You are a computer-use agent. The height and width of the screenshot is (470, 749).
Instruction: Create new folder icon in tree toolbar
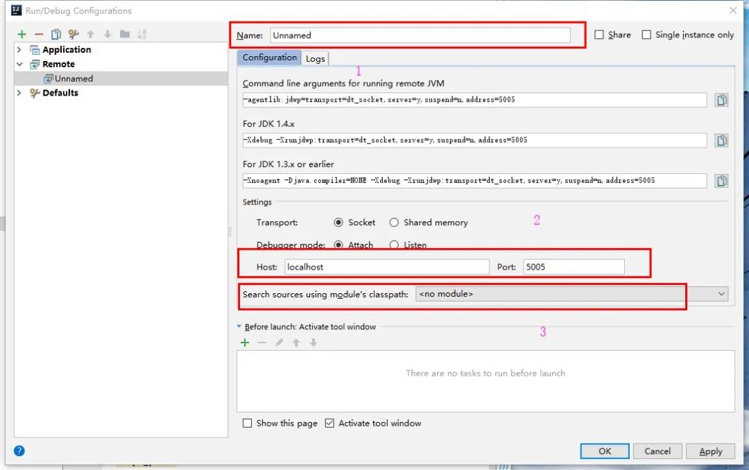pos(125,34)
